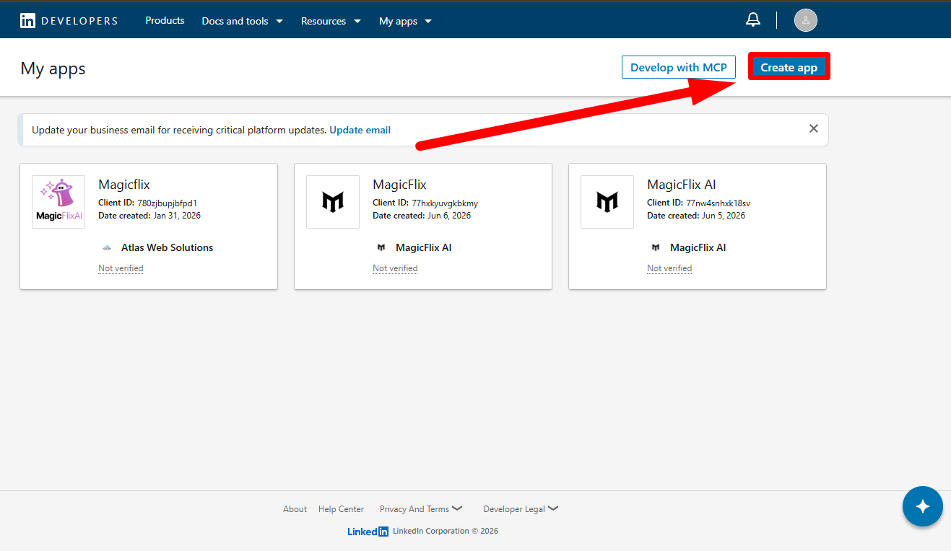
Task: Click the Create app button
Action: [789, 67]
